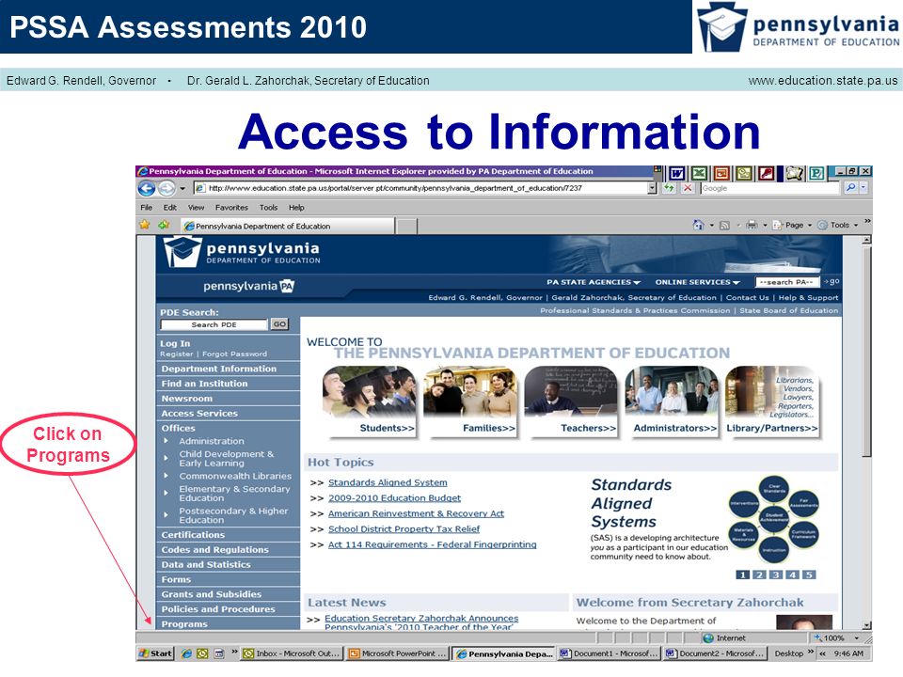Switch to Inbox - Microsoft Outlook taskbar button
This screenshot has height=677, width=903.
tap(292, 653)
